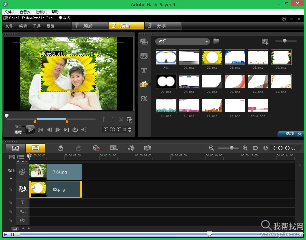Screen dimensions: 306x240
Task: Open the sound mixer waveform icon
Action: (131, 148)
